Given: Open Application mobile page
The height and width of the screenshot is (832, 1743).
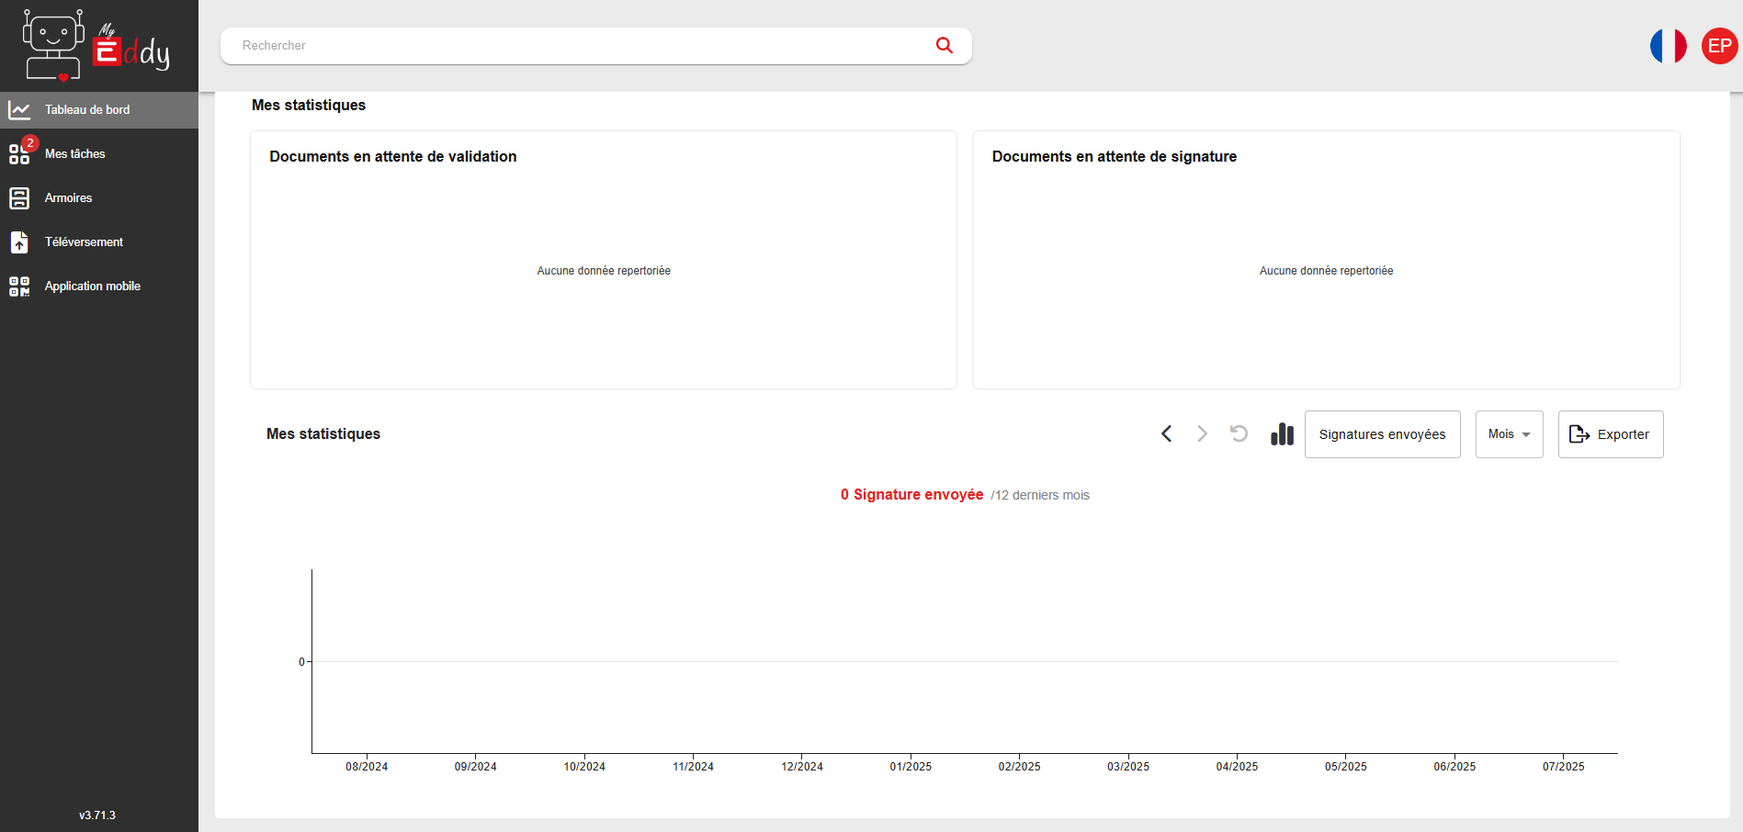Looking at the screenshot, I should coord(99,287).
